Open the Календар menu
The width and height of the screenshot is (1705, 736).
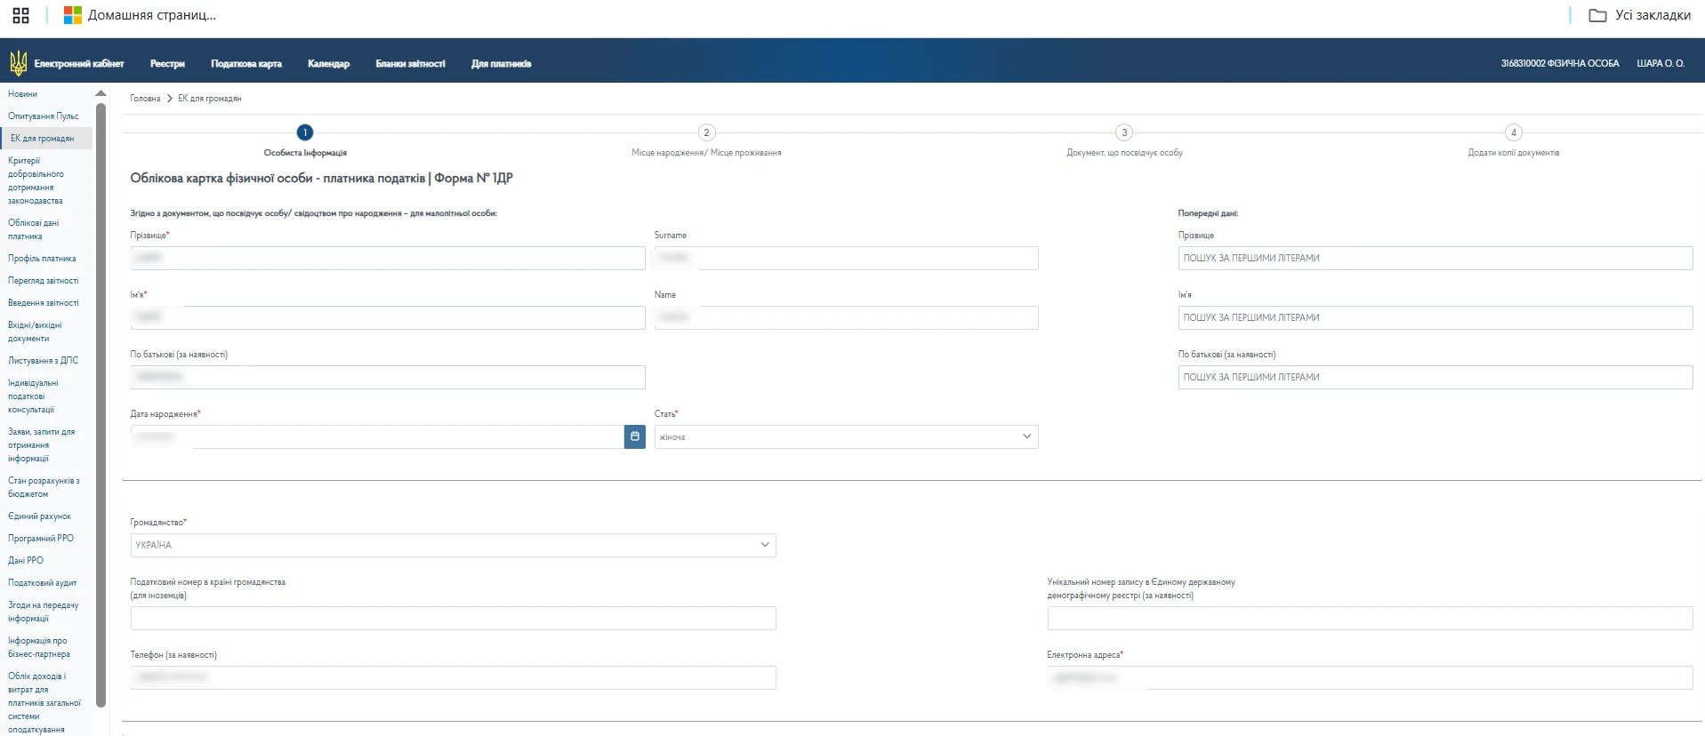coord(328,64)
